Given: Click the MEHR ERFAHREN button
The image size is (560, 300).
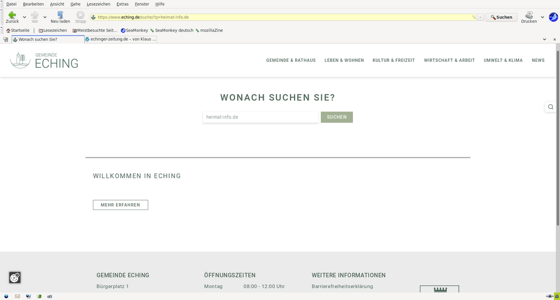Looking at the screenshot, I should (x=120, y=205).
